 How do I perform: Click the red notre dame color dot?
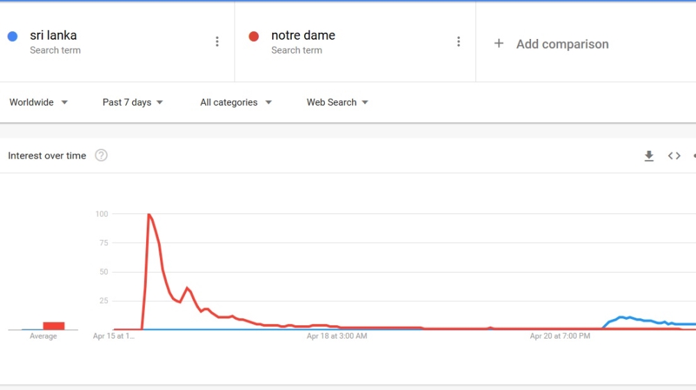click(x=254, y=36)
